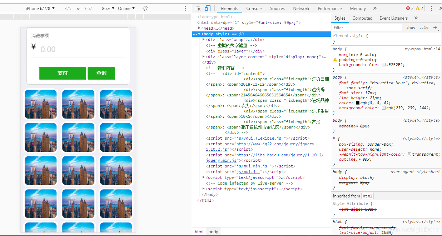Open the mywxpay.html:14 source link

422,49
